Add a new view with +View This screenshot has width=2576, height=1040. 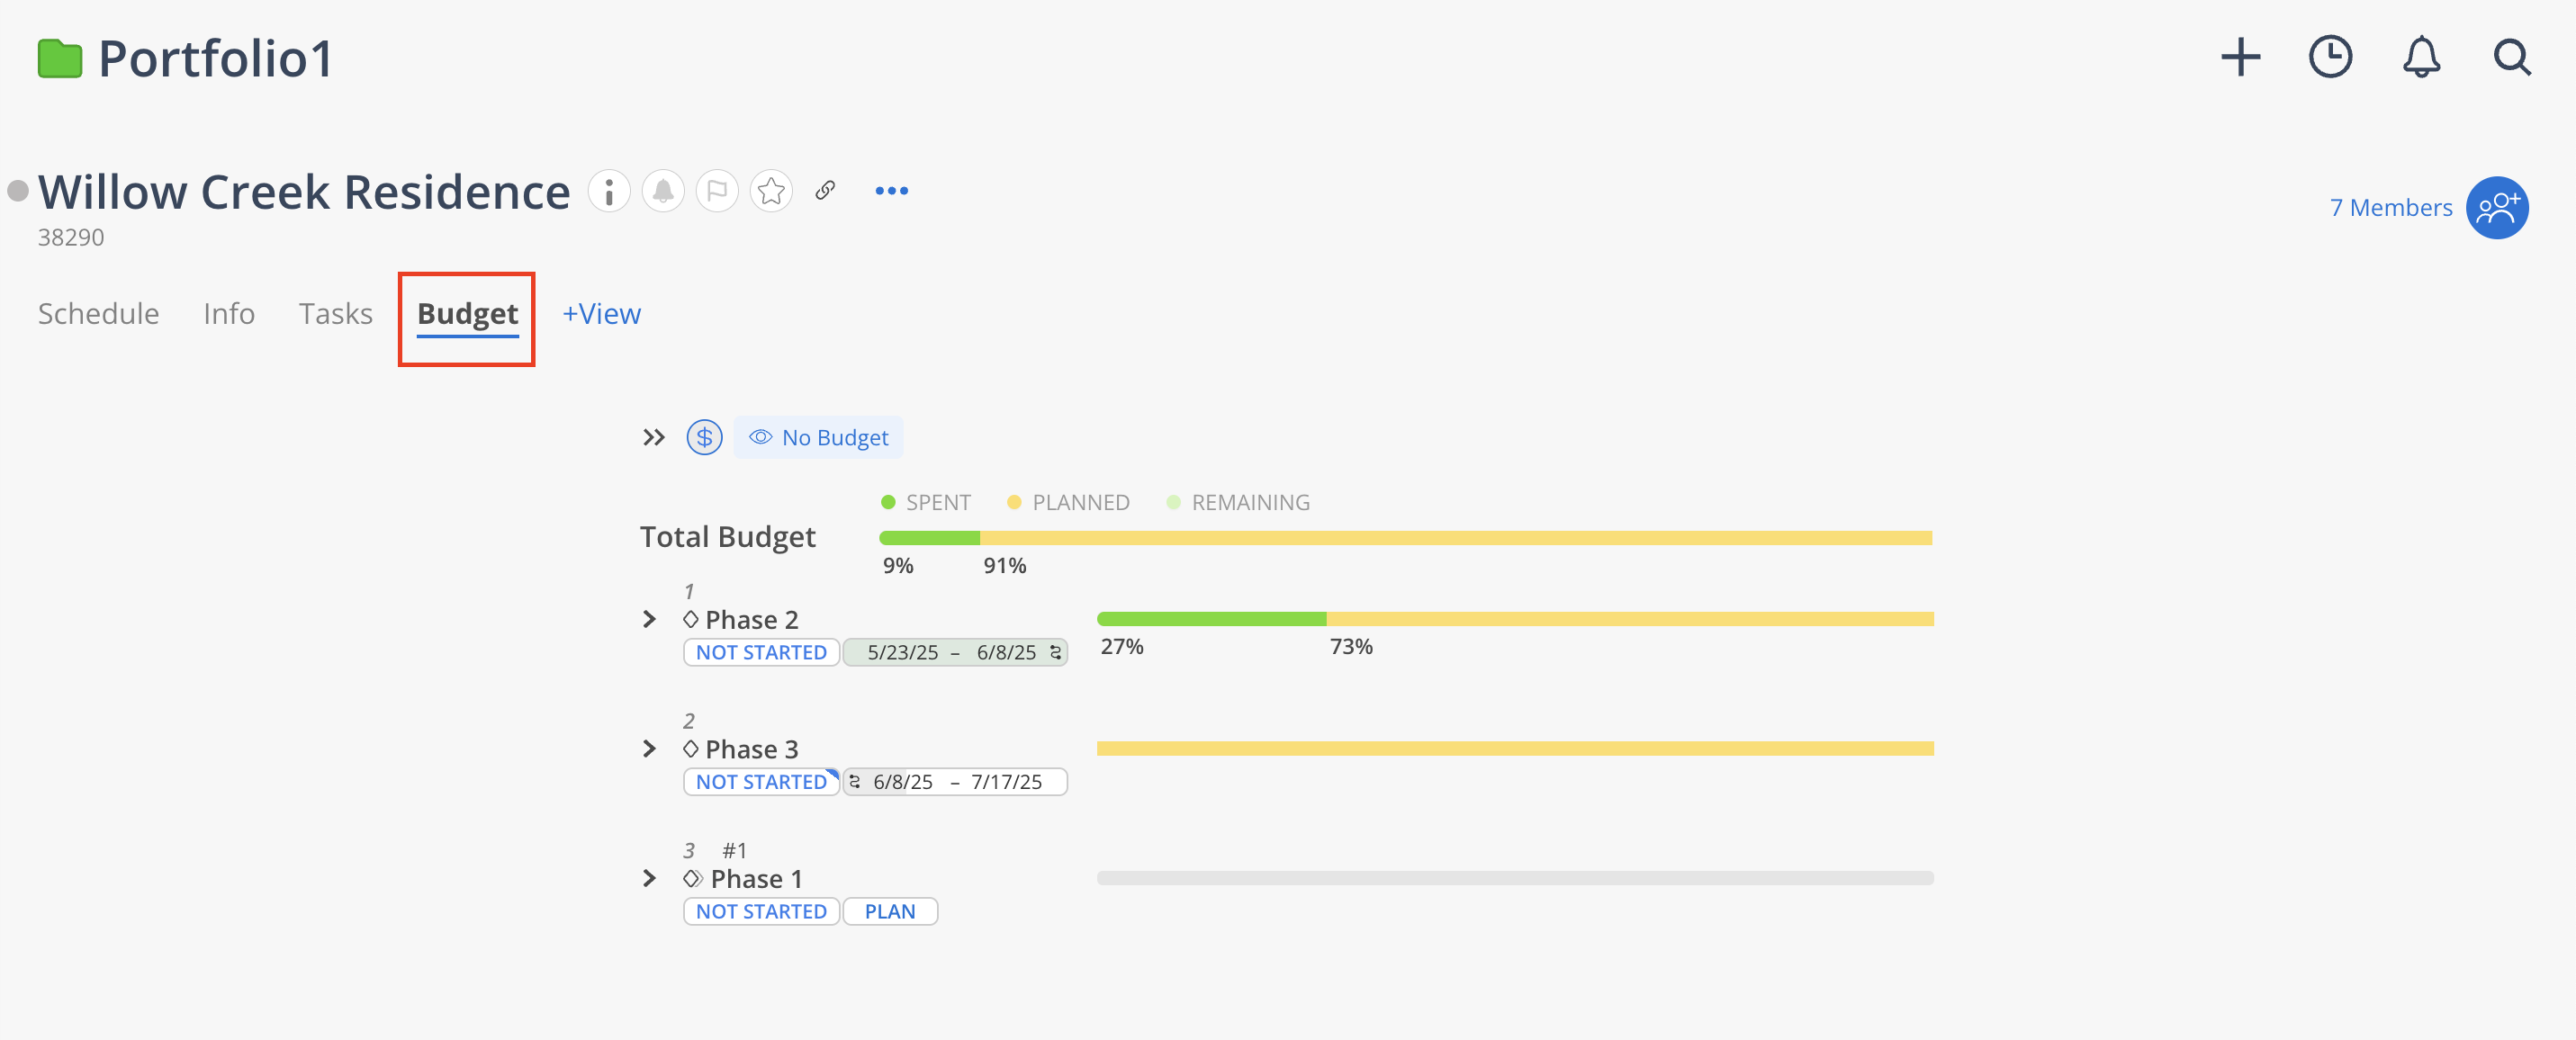(601, 313)
